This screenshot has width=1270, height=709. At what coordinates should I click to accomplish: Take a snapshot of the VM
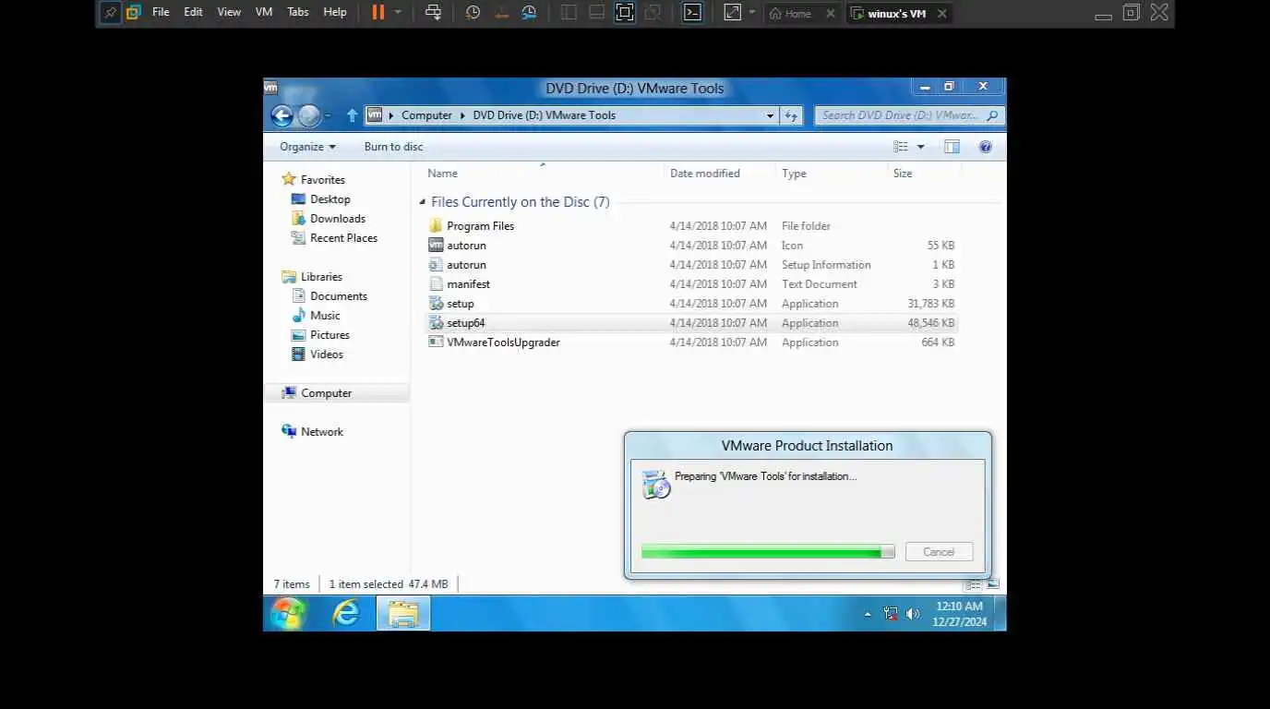click(x=473, y=13)
